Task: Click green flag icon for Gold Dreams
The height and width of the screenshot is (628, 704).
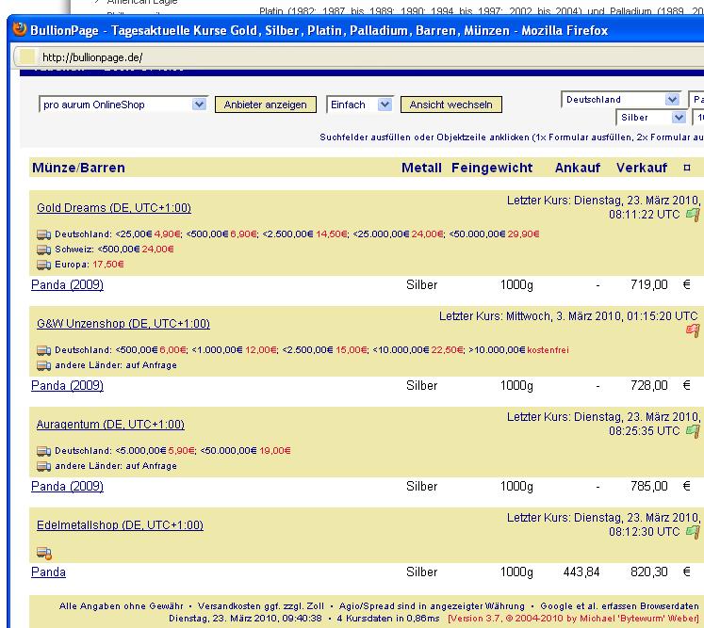Action: point(693,215)
